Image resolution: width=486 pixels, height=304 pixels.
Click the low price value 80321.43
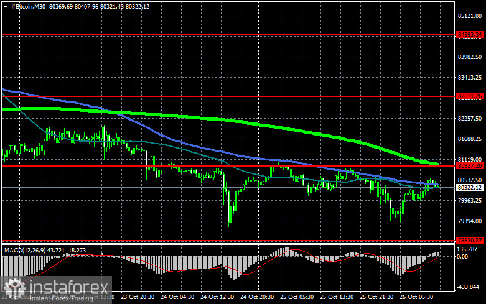tap(112, 6)
